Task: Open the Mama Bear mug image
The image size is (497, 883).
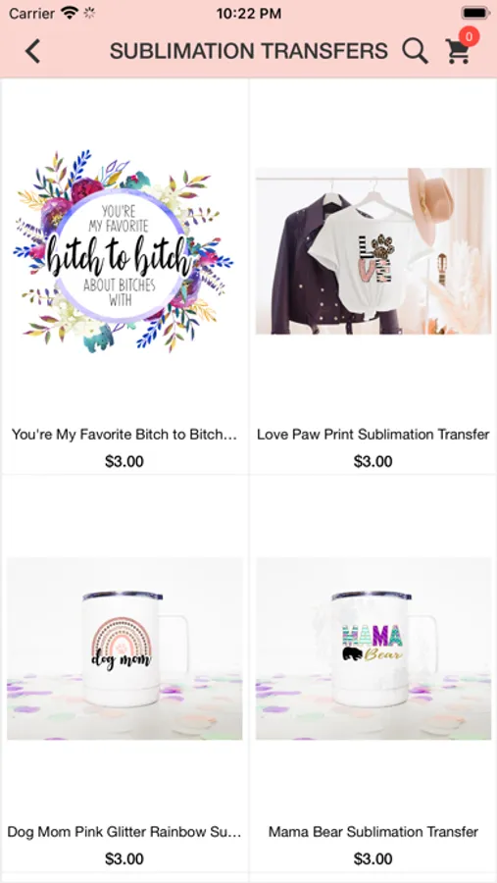Action: [373, 649]
